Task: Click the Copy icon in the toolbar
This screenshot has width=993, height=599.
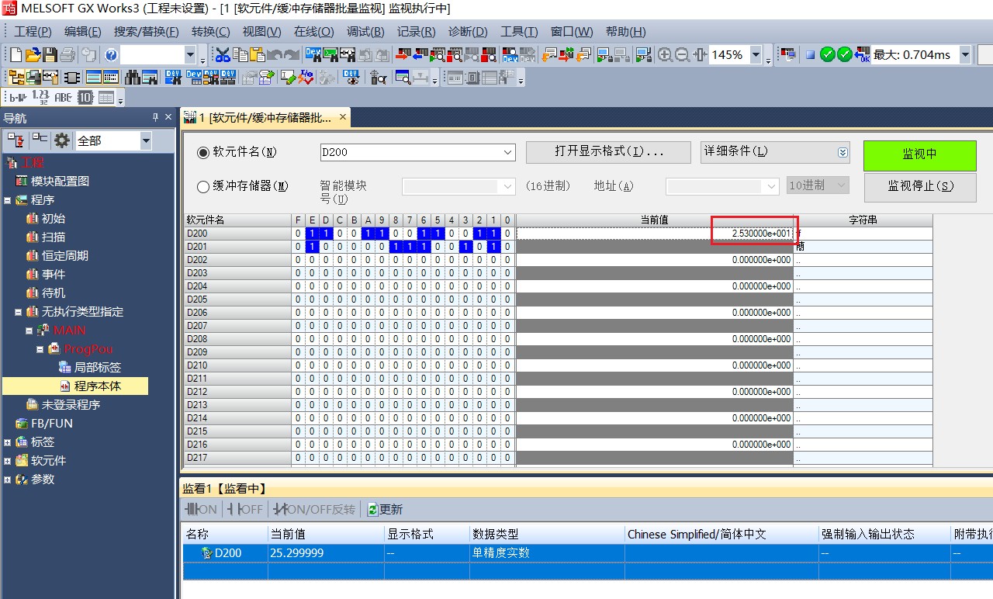Action: (240, 54)
